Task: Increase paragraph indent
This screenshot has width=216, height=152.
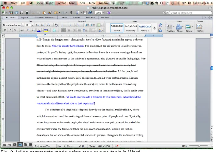Action: click(93, 25)
